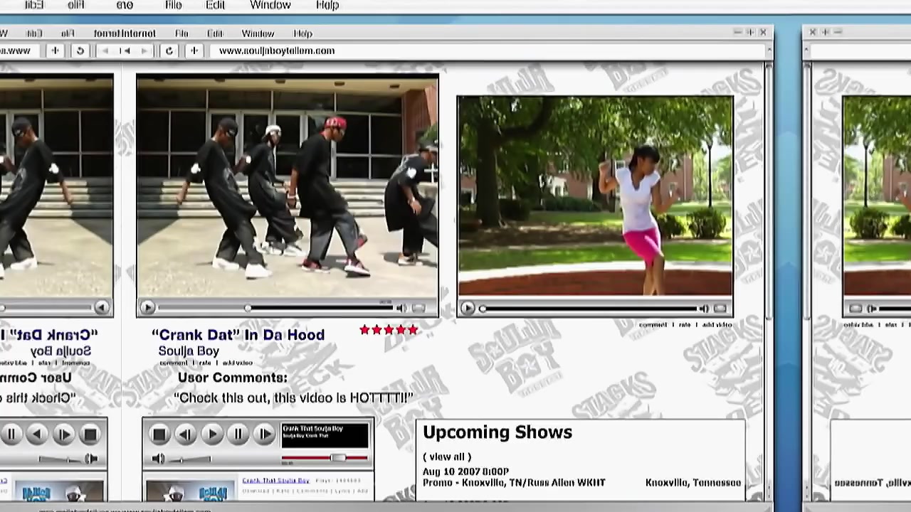Click the volume icon on the park video
Viewport: 911px width, 512px height.
click(703, 309)
